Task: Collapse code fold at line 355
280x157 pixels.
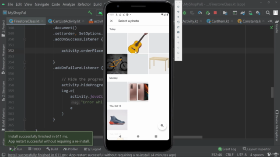Action: point(25,68)
